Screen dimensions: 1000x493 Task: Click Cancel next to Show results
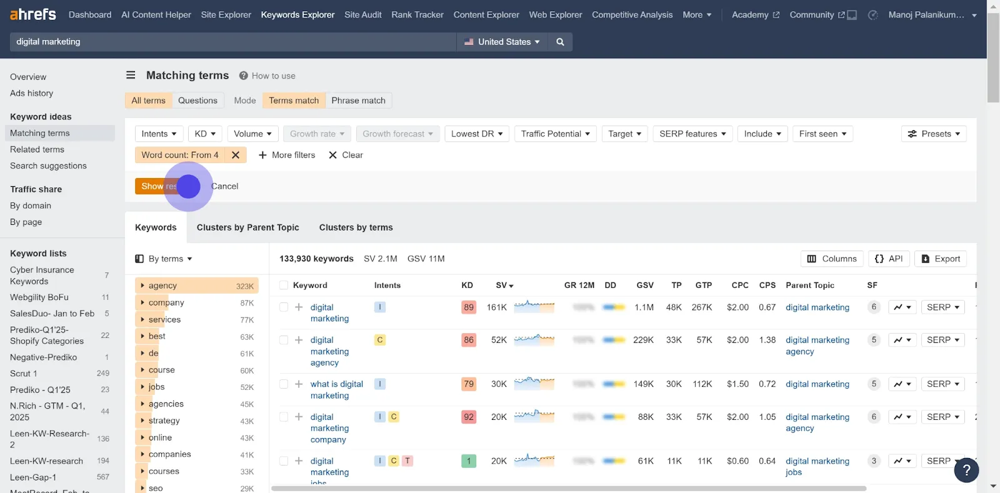(x=224, y=186)
